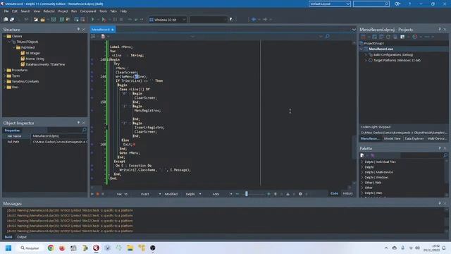Viewport: 451px width, 254px height.
Task: Switch to the Build tab in Messages
Action: click(x=8, y=237)
